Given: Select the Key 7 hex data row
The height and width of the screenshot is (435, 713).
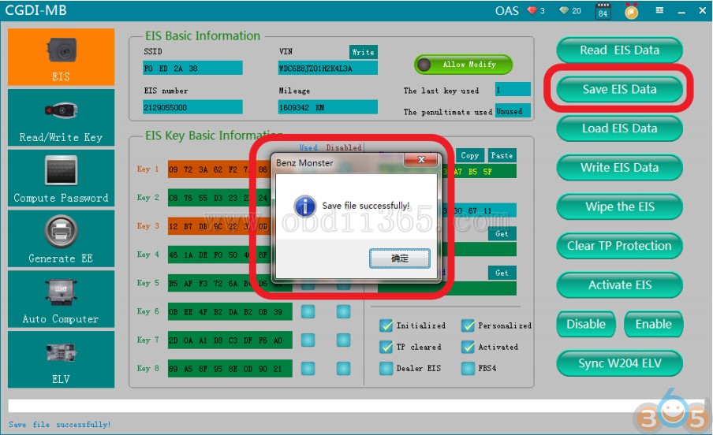Looking at the screenshot, I should pyautogui.click(x=230, y=340).
